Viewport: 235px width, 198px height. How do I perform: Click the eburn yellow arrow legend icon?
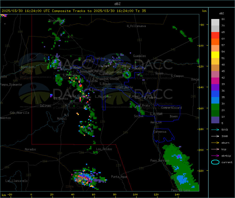click(215, 143)
